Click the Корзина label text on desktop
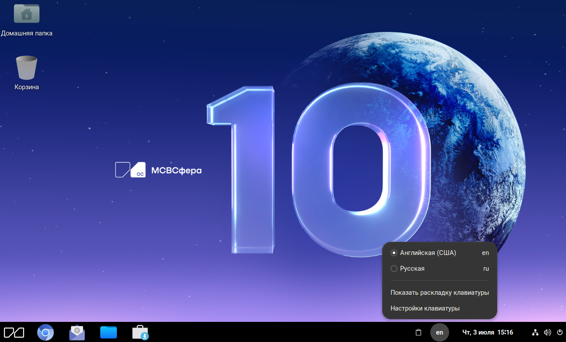 click(x=27, y=87)
